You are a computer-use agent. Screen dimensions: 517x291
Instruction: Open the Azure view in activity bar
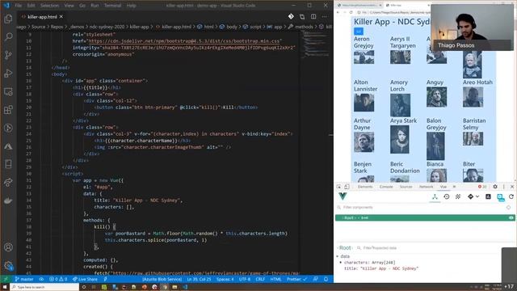8,146
